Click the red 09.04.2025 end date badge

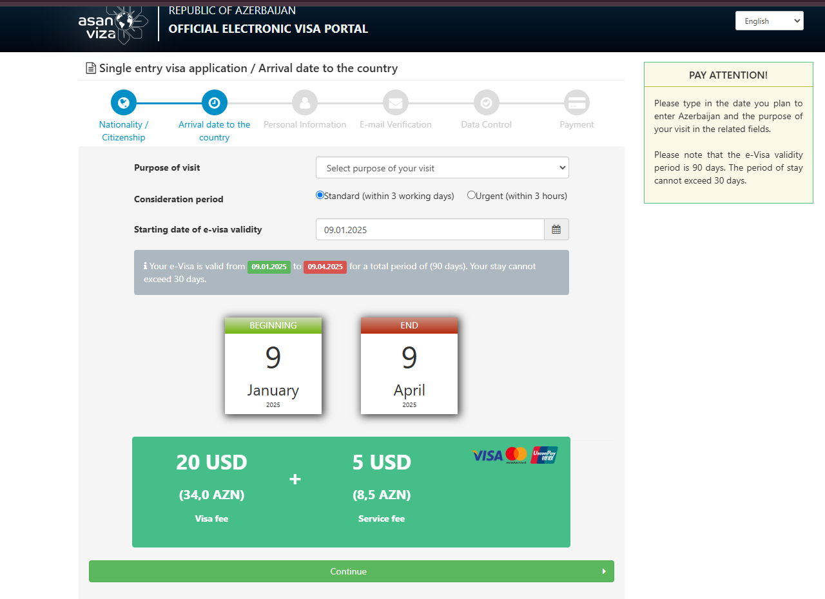click(x=325, y=267)
